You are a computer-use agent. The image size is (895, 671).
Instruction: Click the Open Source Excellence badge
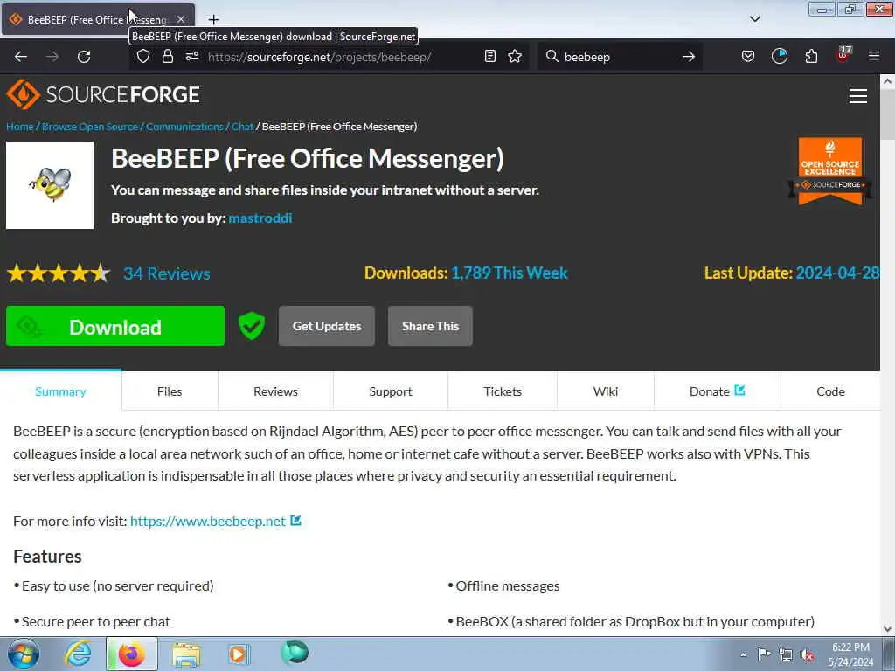click(830, 170)
